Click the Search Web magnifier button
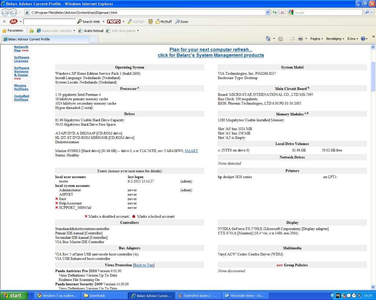Viewport: 376px width, 300px height. [88, 22]
